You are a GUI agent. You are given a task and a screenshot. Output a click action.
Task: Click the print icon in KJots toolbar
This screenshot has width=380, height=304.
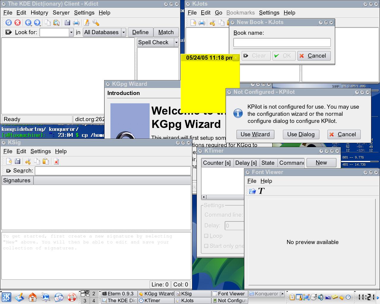tap(202, 23)
